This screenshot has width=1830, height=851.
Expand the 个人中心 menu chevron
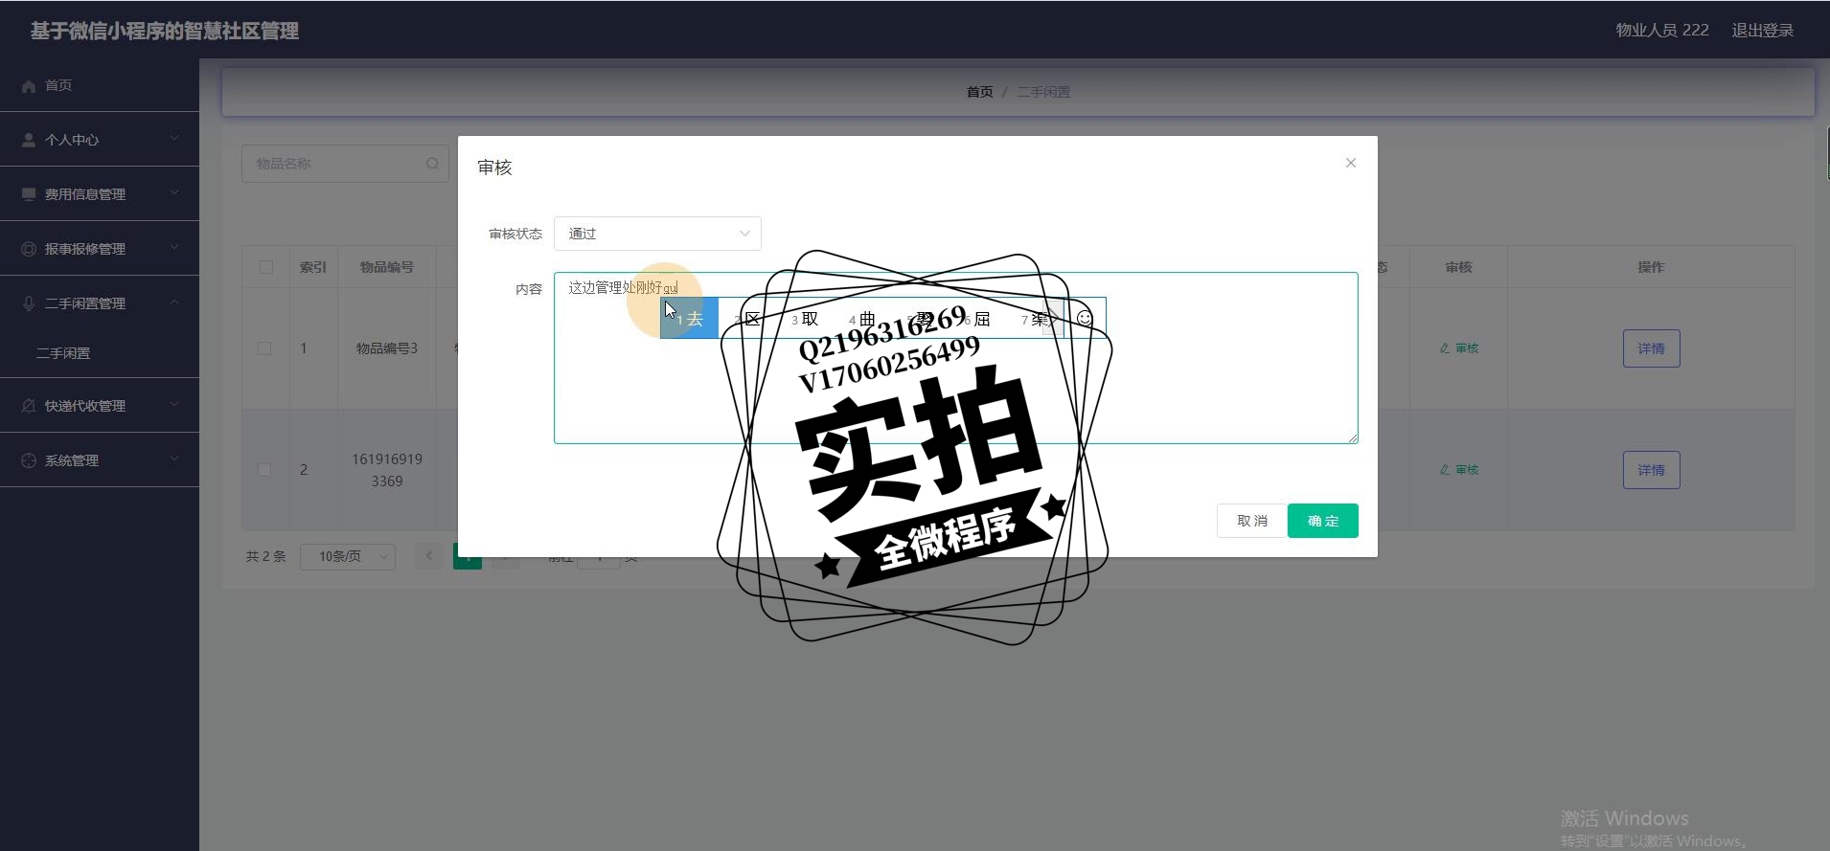(x=174, y=138)
